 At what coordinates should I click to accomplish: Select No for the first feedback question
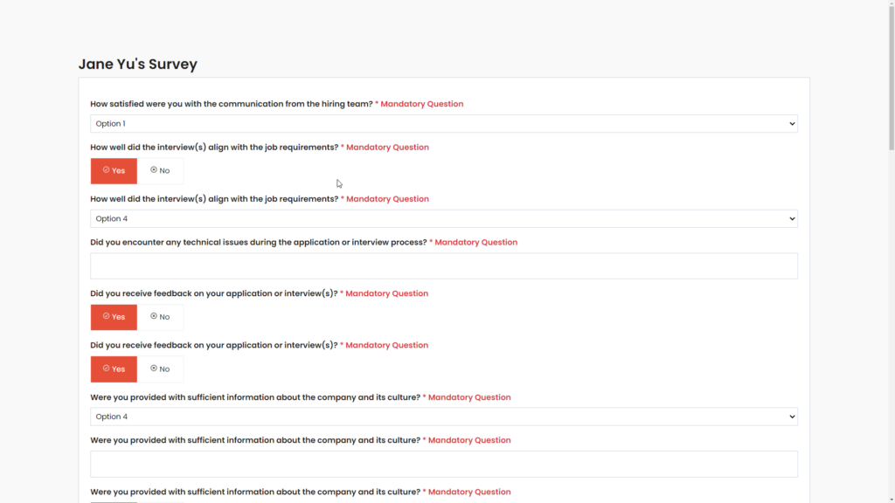[x=160, y=317]
